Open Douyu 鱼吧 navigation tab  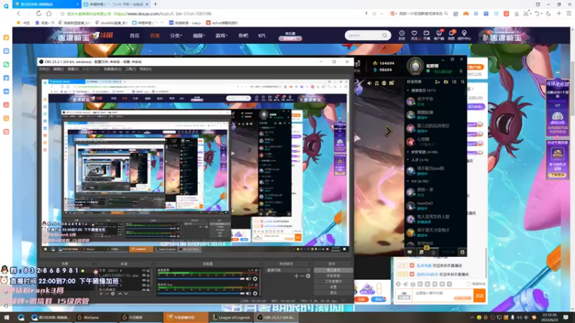pos(243,35)
